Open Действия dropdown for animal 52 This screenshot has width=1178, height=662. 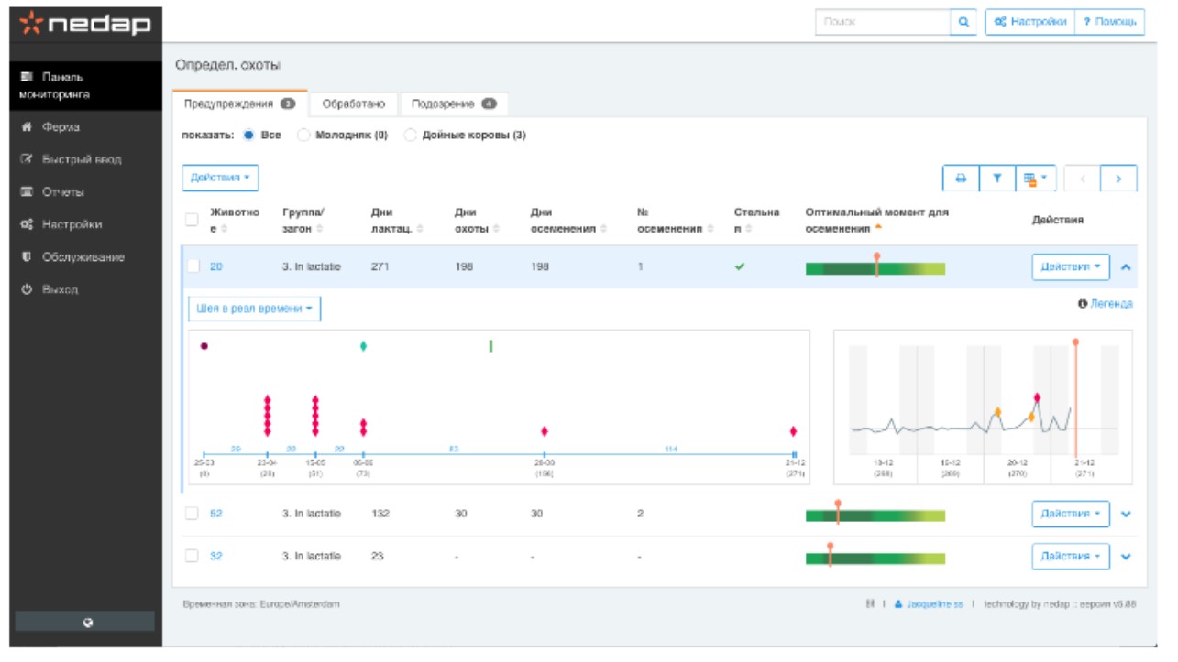click(x=1071, y=514)
